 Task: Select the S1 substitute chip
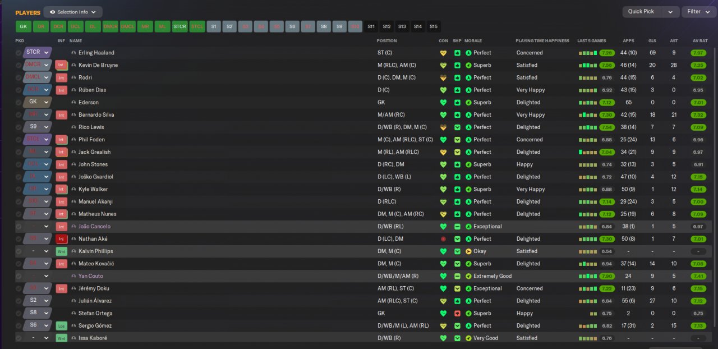pyautogui.click(x=214, y=26)
